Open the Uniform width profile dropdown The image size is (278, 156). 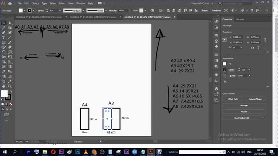pyautogui.click(x=83, y=10)
